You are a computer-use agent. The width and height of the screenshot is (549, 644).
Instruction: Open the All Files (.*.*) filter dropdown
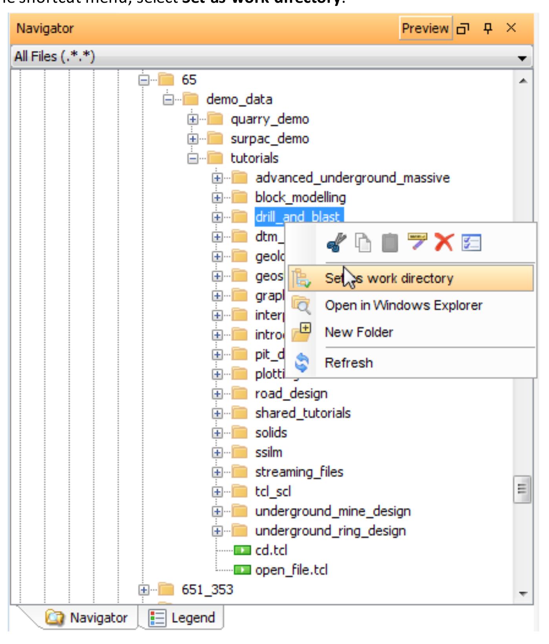522,58
